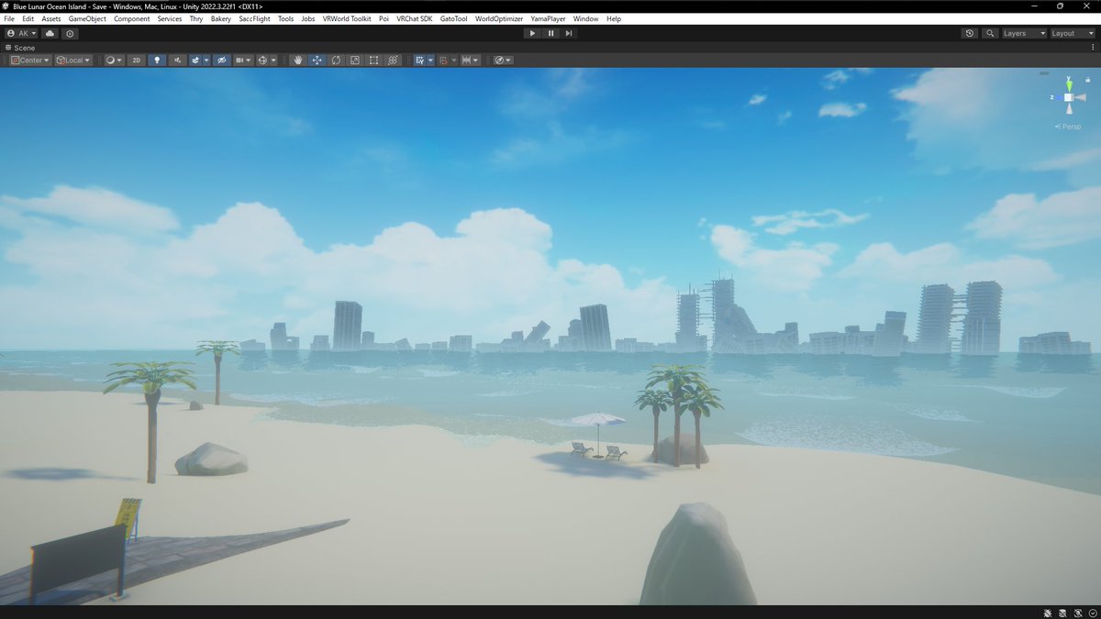Screen dimensions: 1101x619
Task: Open the Bakery menu
Action: click(x=221, y=18)
